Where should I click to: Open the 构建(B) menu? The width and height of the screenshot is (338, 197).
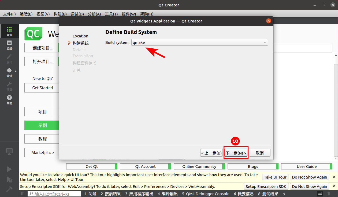click(60, 14)
